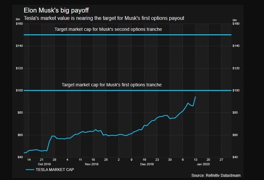Viewport: 264px width, 180px height.
Task: Click the $40 label on the right axis
Action: pos(236,157)
